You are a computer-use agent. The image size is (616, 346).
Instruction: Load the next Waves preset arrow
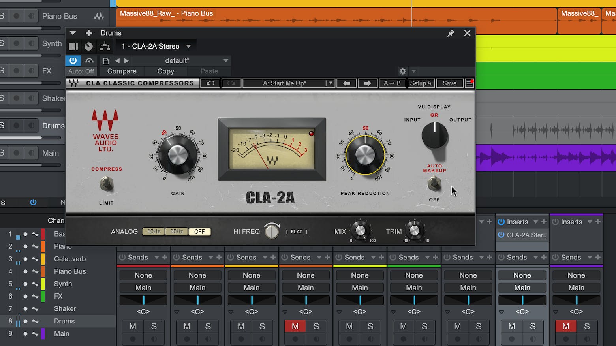(367, 83)
